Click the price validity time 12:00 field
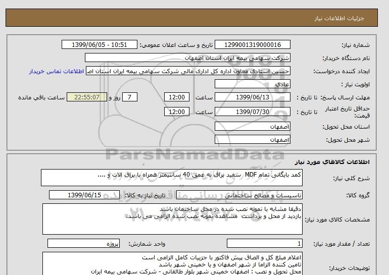This screenshot has height=275, width=389. click(x=177, y=112)
